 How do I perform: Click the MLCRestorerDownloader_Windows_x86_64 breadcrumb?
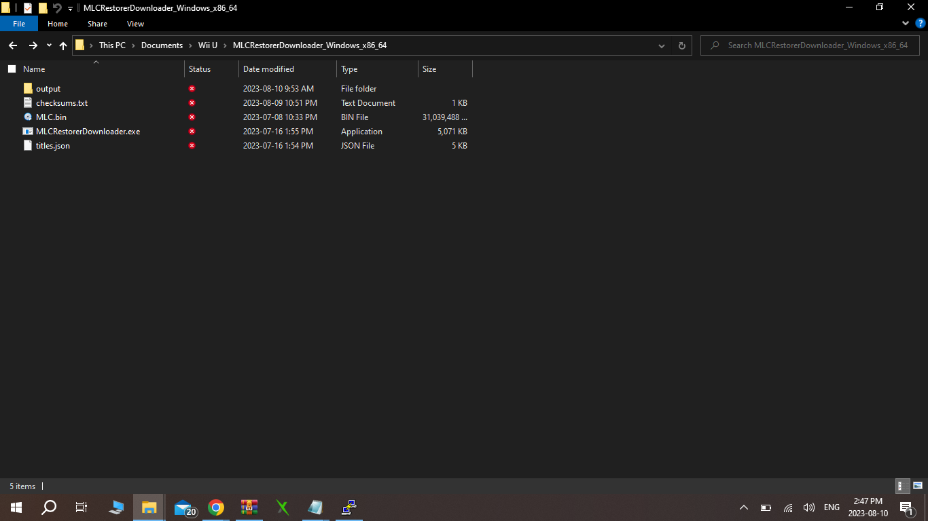[x=310, y=45]
